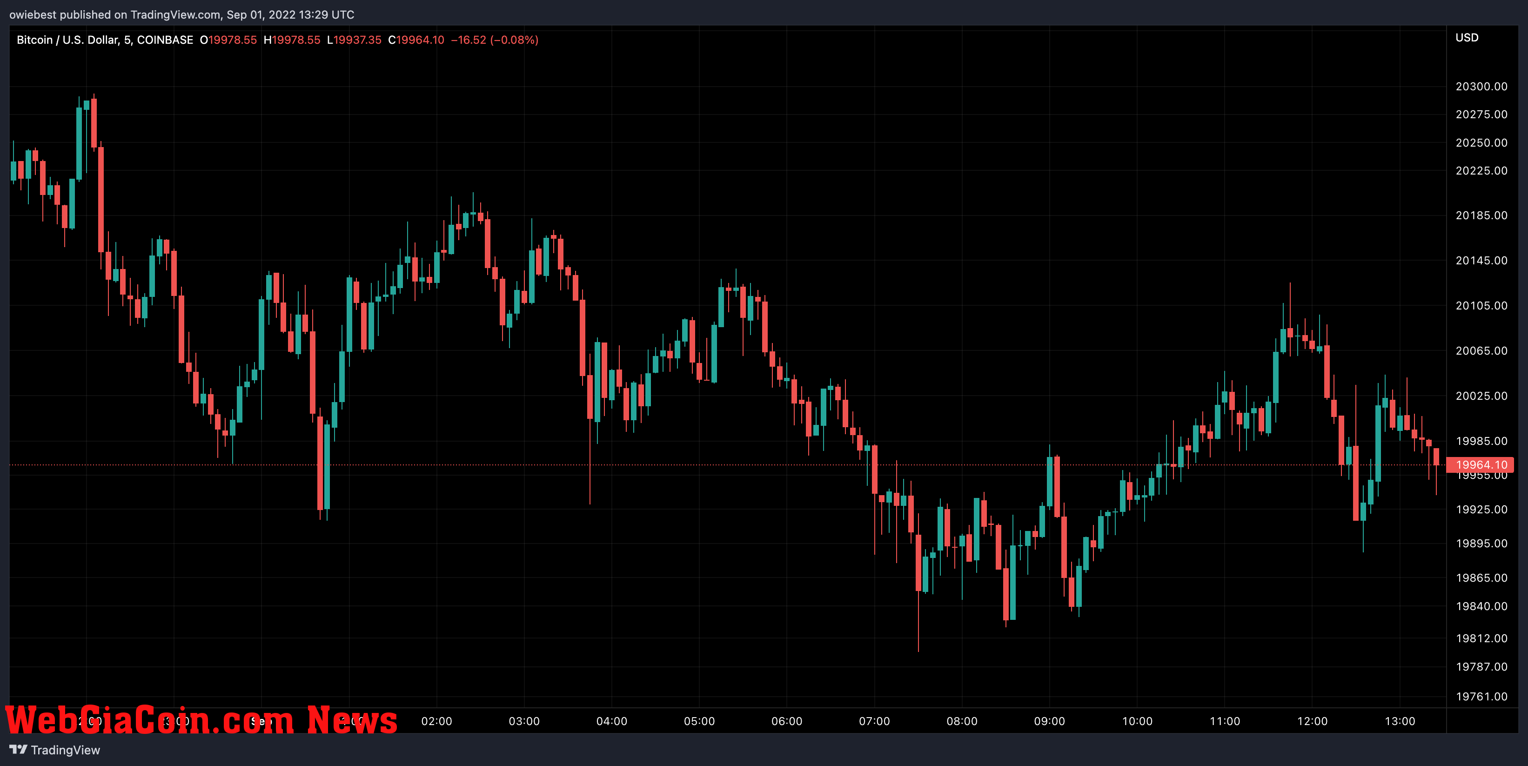Click the 20275.00 price axis label

[1481, 114]
